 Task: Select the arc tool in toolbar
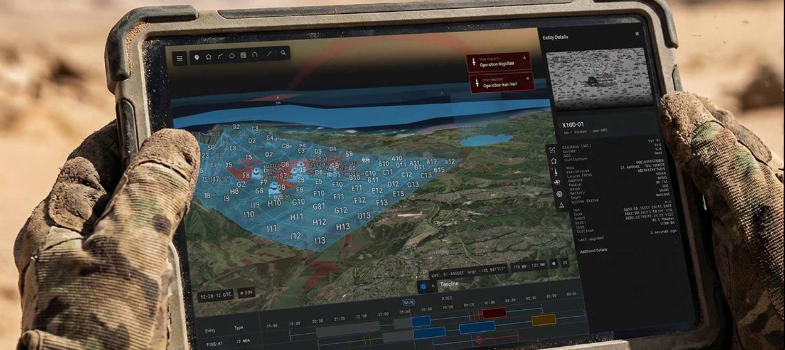click(255, 55)
